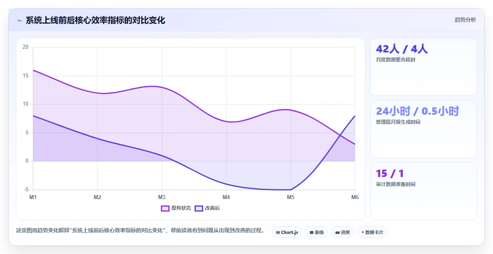Click the y-axis value 10
This screenshot has height=254, width=493.
click(25, 104)
